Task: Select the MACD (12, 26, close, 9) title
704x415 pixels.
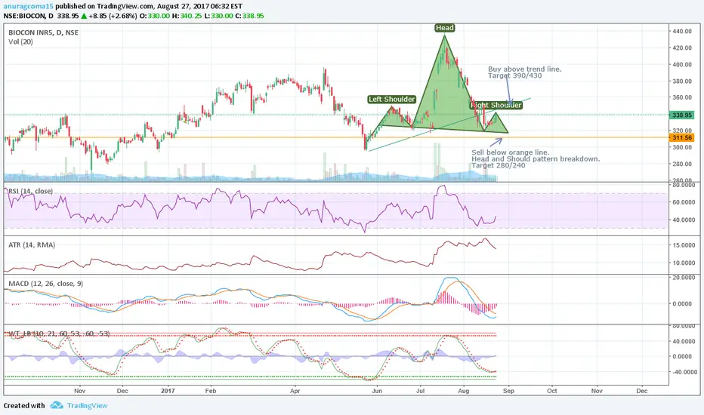Action: point(46,284)
